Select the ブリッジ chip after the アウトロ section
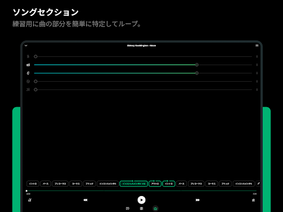283x212 pixels. point(226,184)
